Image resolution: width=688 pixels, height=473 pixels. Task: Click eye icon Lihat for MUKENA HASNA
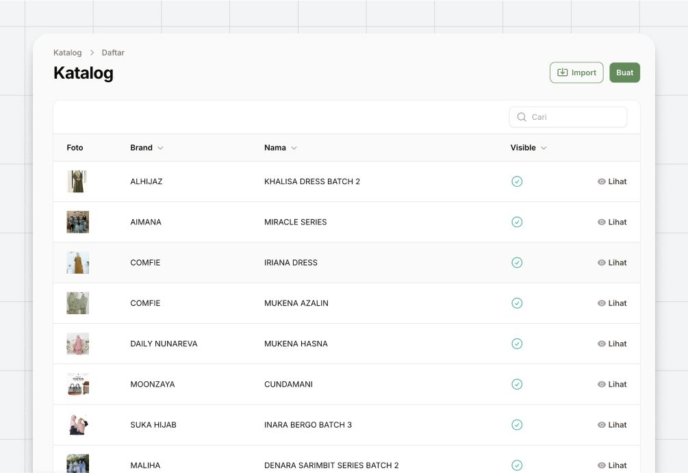coord(612,344)
